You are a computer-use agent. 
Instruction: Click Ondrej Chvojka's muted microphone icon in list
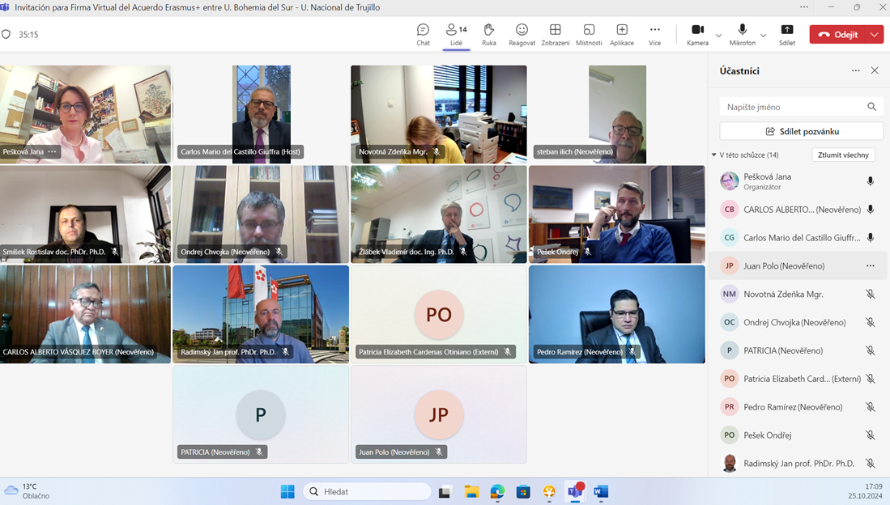pyautogui.click(x=870, y=322)
